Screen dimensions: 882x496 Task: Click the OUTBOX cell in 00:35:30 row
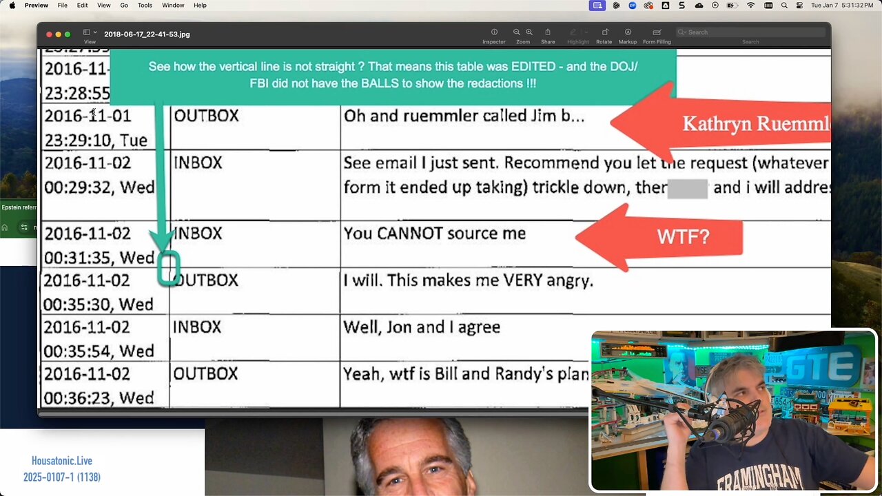point(206,280)
